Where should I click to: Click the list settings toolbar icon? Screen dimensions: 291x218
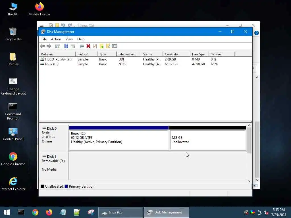pos(115,46)
